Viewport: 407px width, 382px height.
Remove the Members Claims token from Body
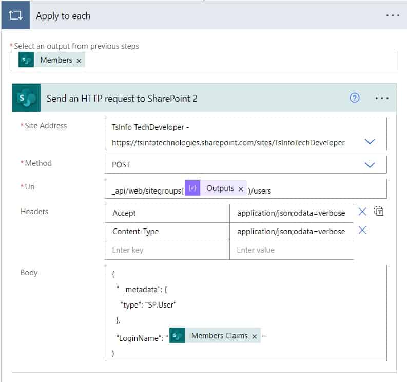pyautogui.click(x=255, y=336)
